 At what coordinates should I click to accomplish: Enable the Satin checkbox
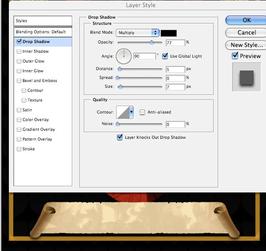click(x=19, y=110)
